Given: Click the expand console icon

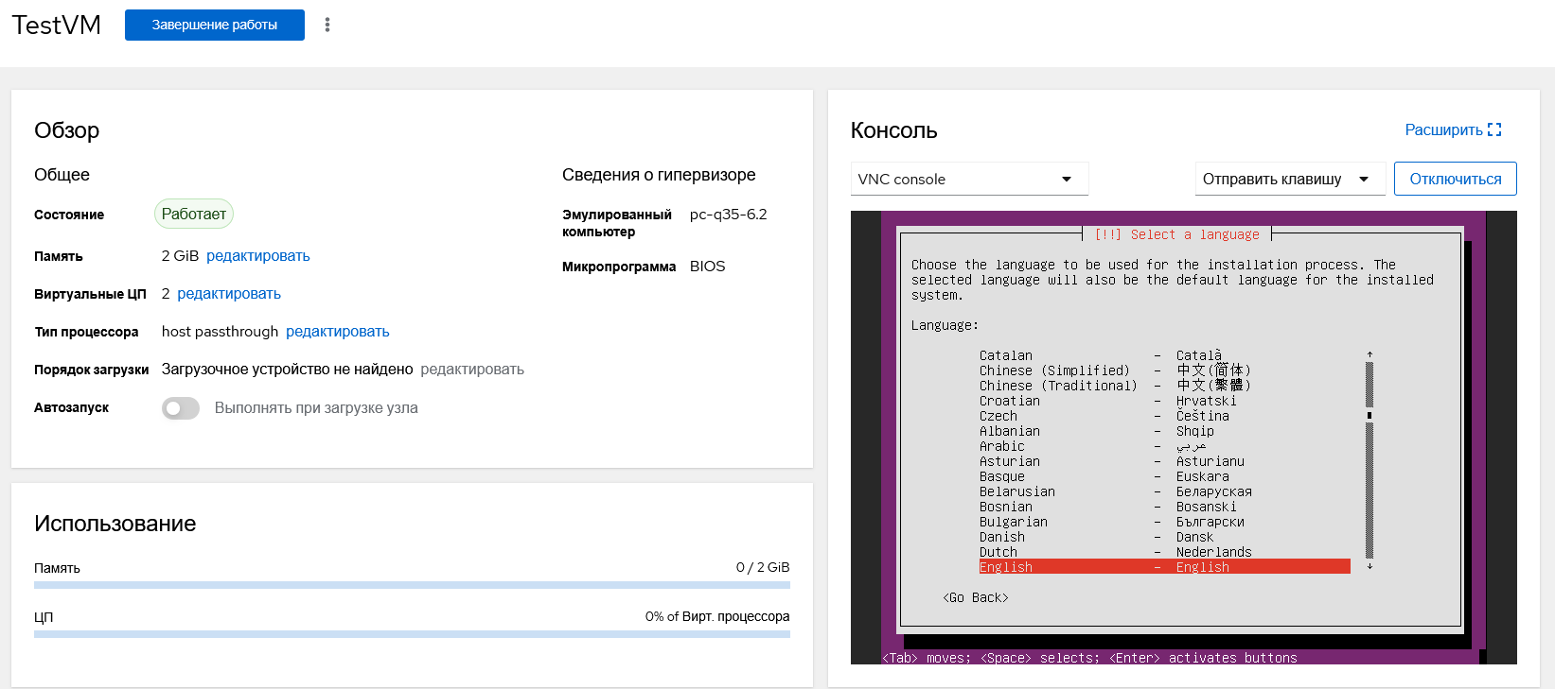Looking at the screenshot, I should [1494, 129].
